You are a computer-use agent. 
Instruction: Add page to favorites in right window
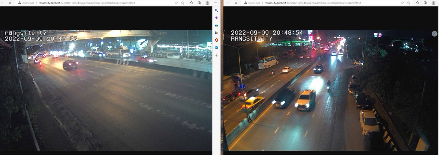pyautogui.click(x=409, y=3)
